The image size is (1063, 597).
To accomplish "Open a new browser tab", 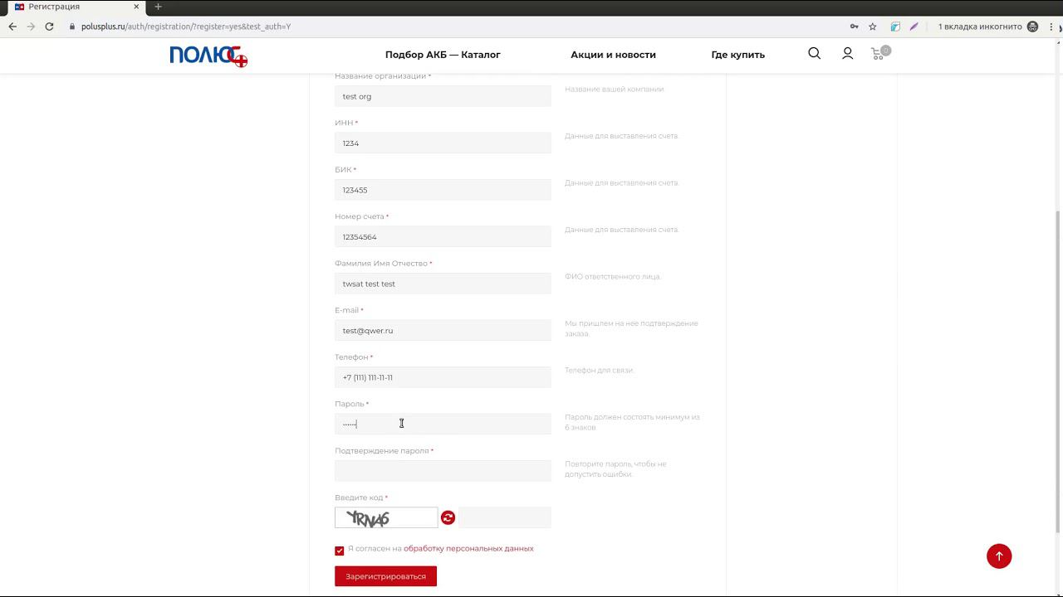I will (158, 7).
